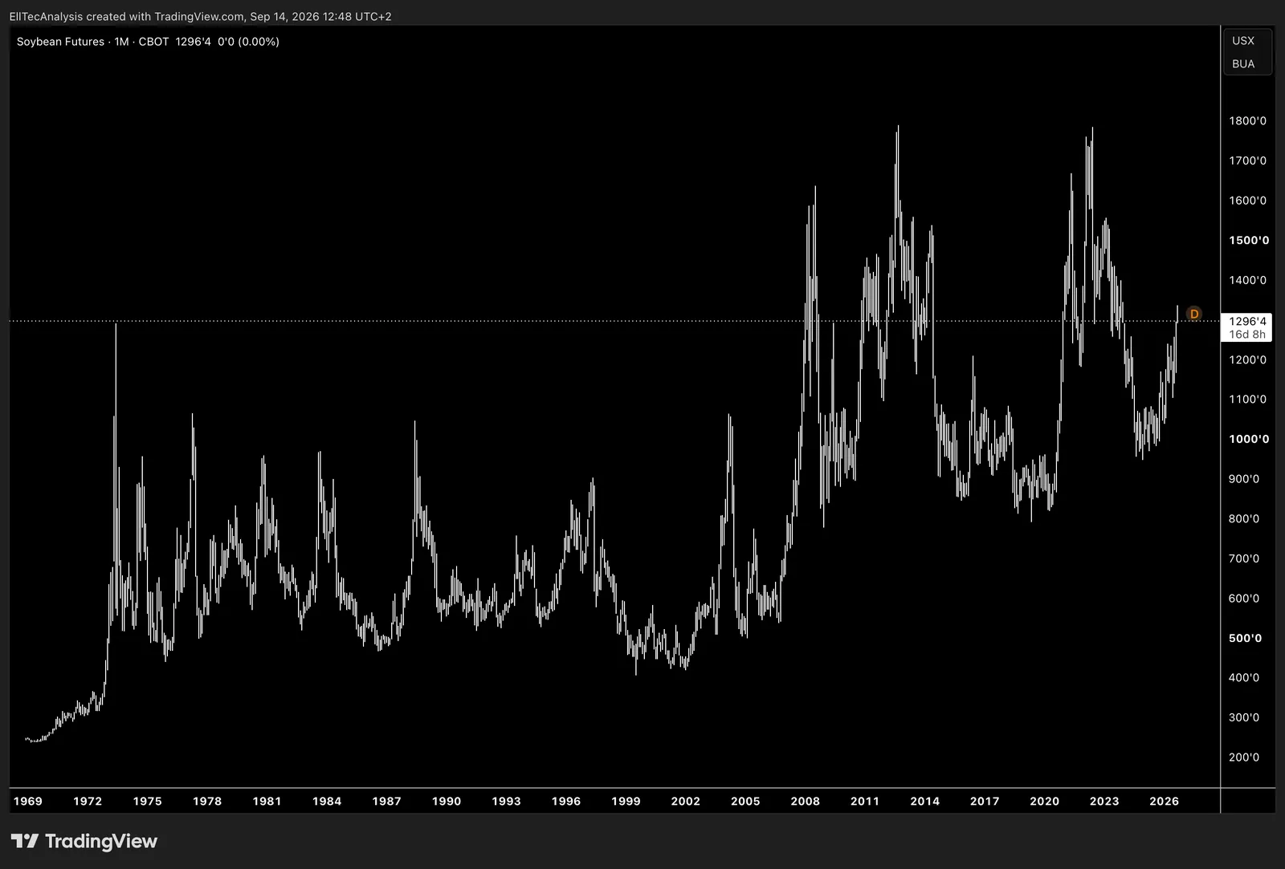1285x869 pixels.
Task: Click the 1969 year label on the time axis
Action: pyautogui.click(x=28, y=801)
